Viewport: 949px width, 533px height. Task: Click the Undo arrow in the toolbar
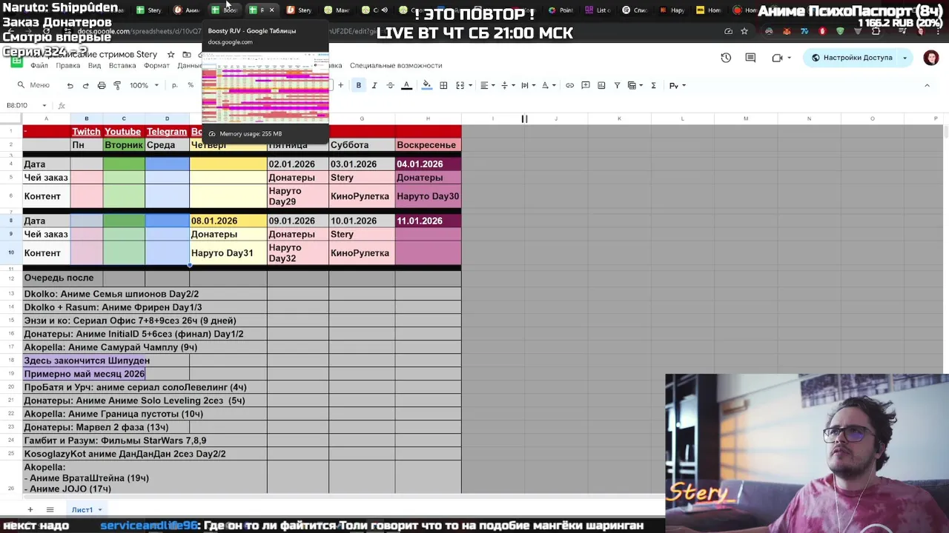tap(70, 86)
